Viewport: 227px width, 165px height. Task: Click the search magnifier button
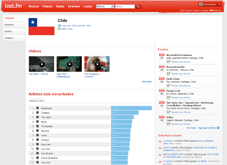[x=138, y=6]
